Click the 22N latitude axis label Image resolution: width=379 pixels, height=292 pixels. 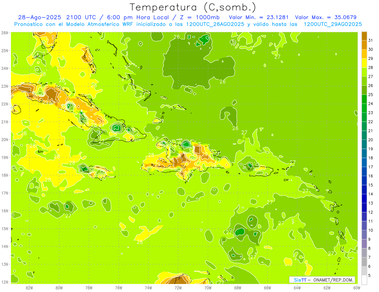pos(5,104)
